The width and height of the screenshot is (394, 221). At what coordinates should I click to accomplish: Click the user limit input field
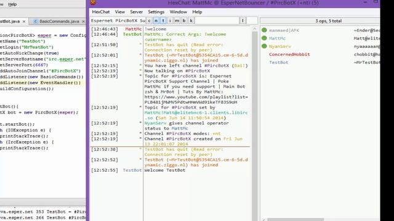click(x=252, y=20)
